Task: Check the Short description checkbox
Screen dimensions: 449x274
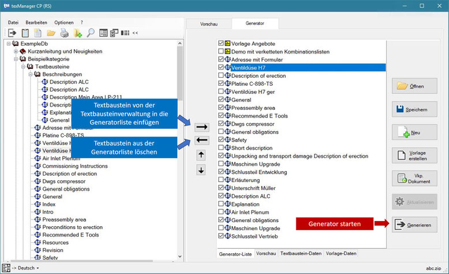Action: tap(220, 147)
